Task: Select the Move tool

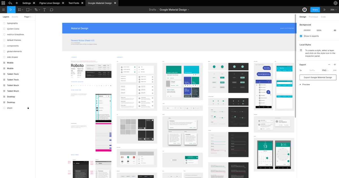Action: coord(11,9)
